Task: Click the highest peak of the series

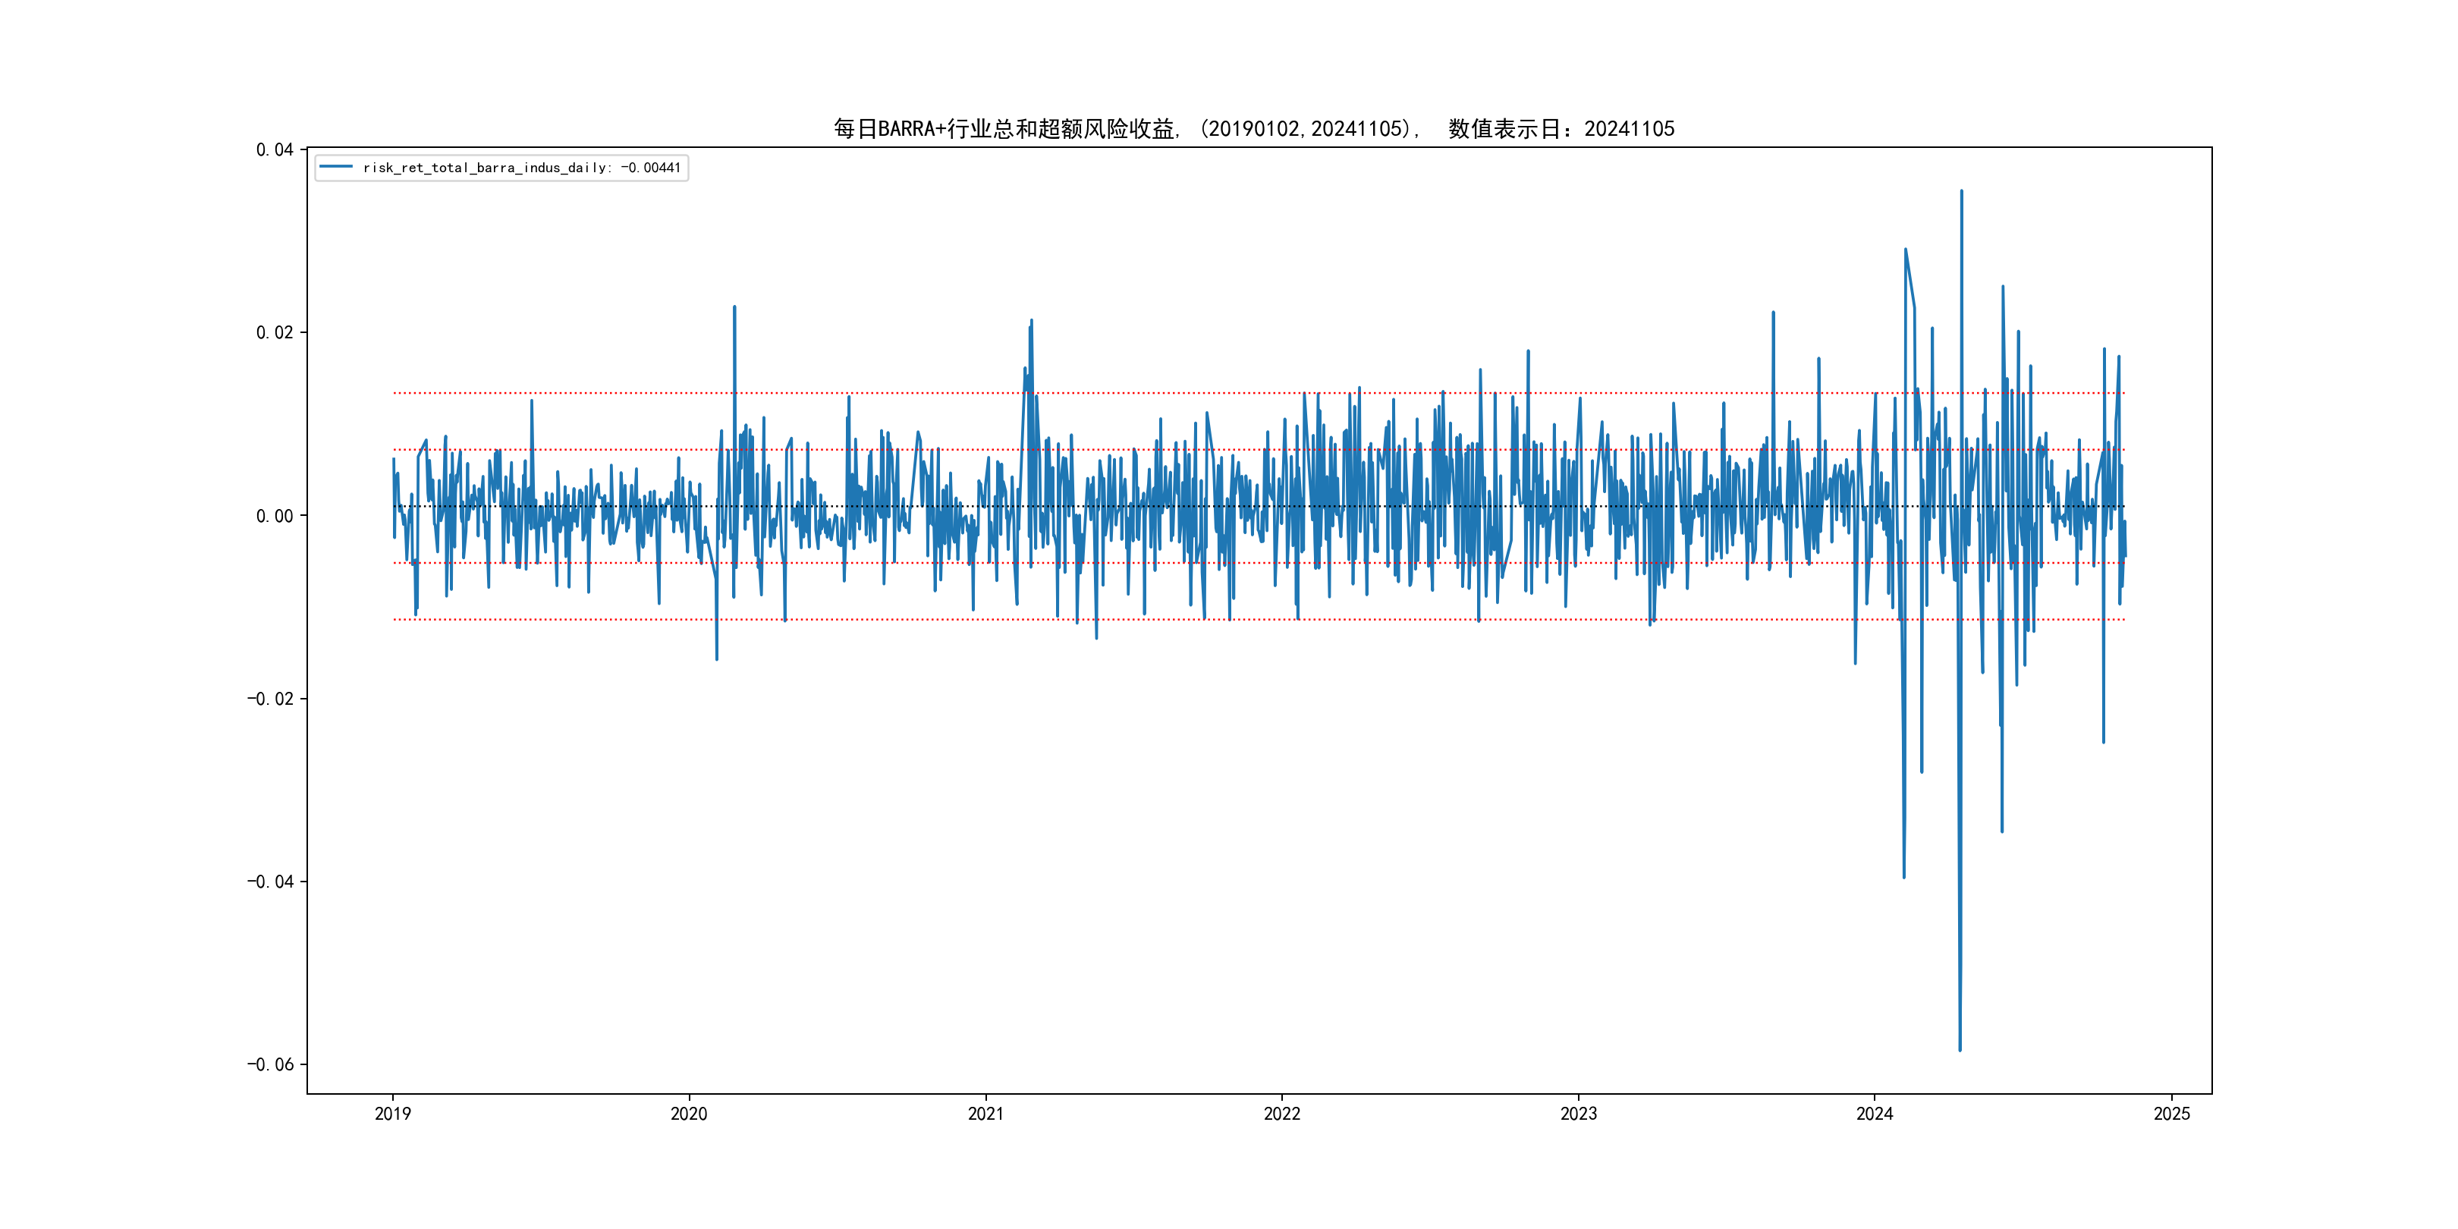Action: click(1961, 192)
